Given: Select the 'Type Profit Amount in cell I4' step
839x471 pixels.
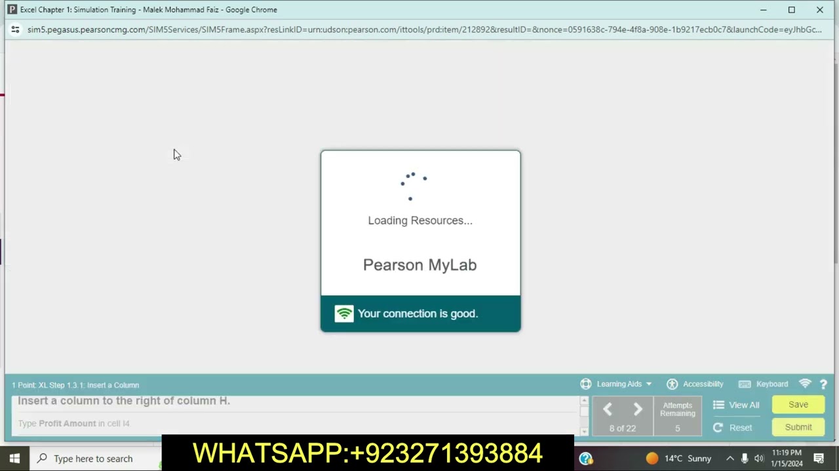Looking at the screenshot, I should (73, 423).
